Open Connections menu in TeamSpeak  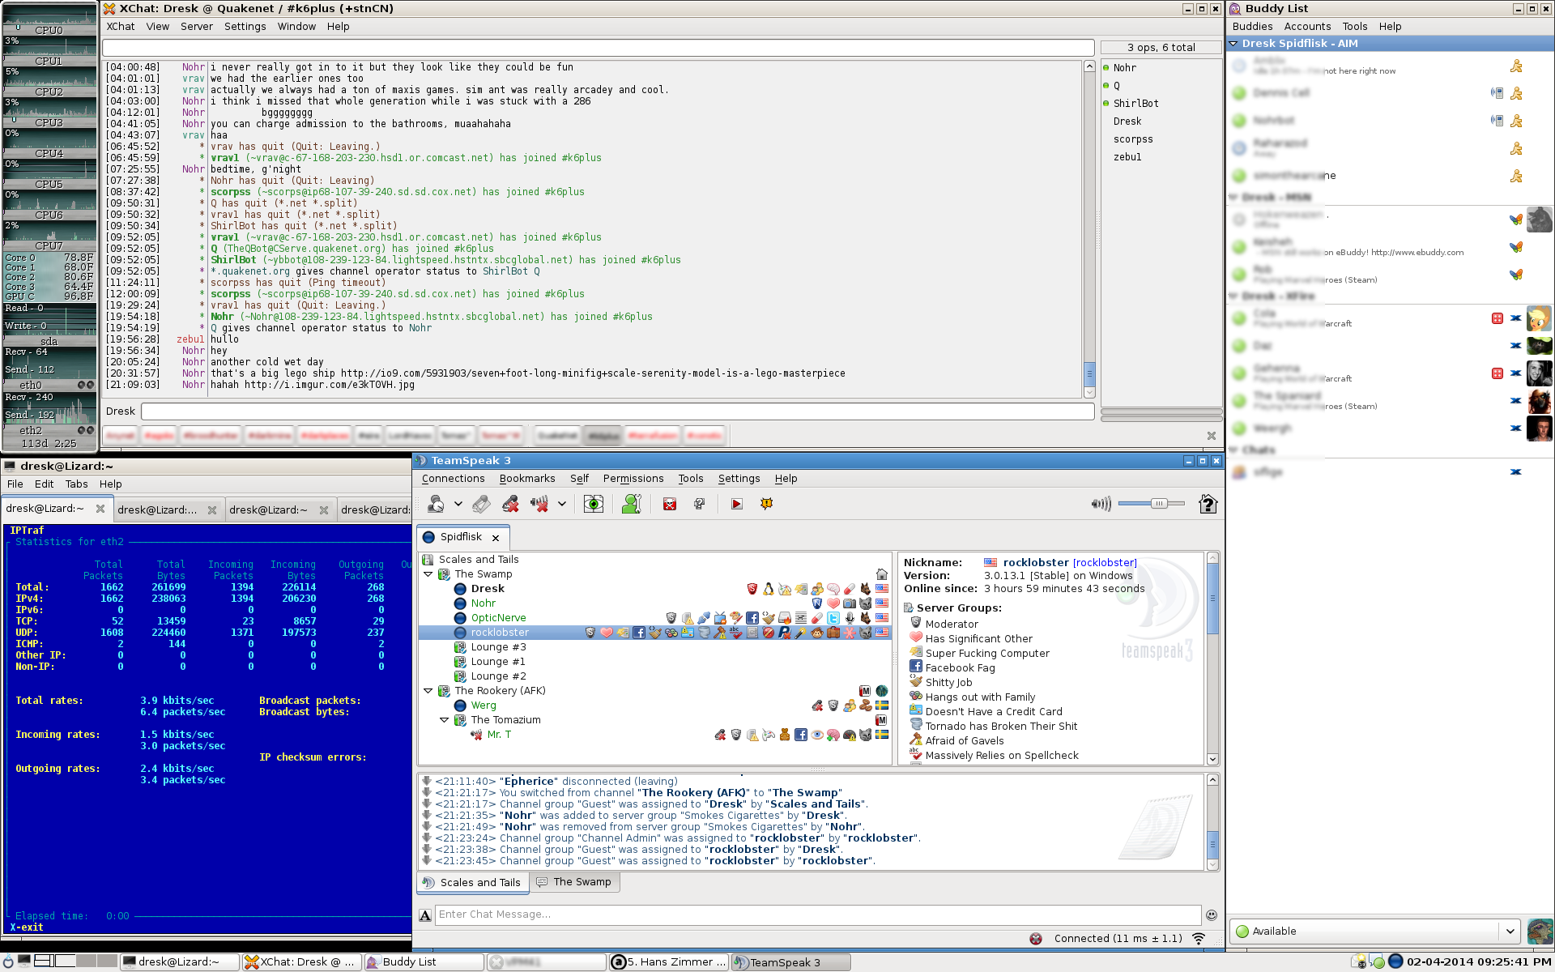tap(453, 479)
